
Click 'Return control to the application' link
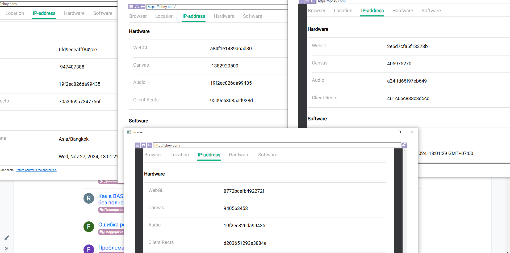36,170
